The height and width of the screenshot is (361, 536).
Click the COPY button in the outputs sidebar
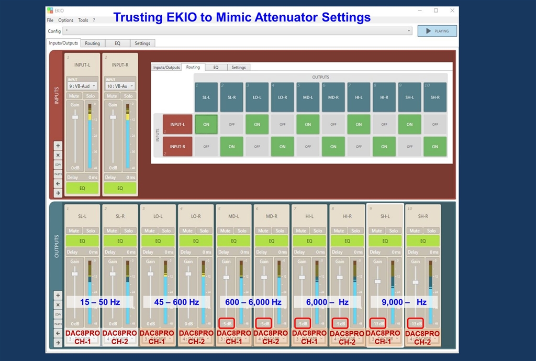(58, 314)
